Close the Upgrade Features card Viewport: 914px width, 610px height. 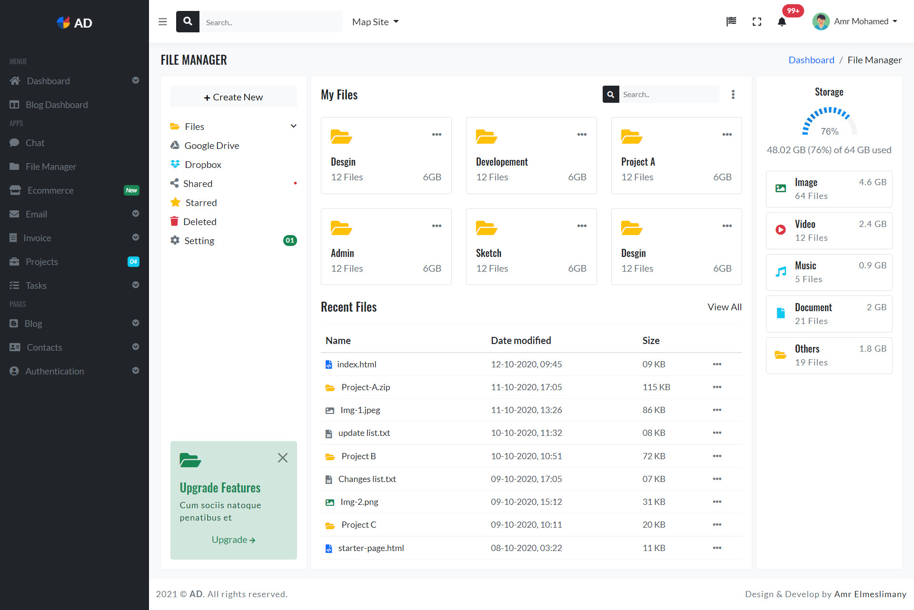[x=283, y=458]
